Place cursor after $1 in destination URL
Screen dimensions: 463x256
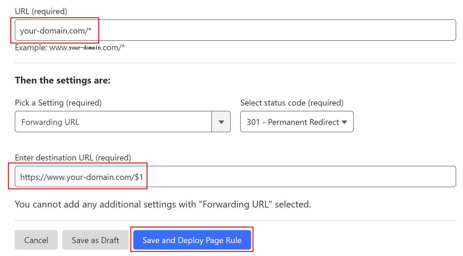(x=144, y=177)
